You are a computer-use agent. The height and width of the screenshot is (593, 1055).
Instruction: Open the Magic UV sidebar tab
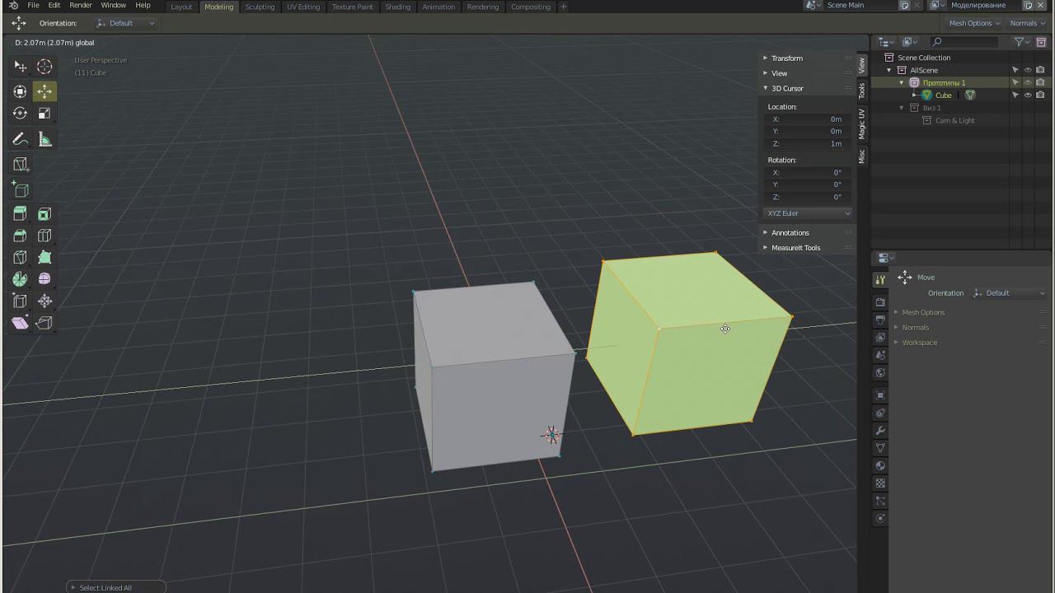point(862,124)
